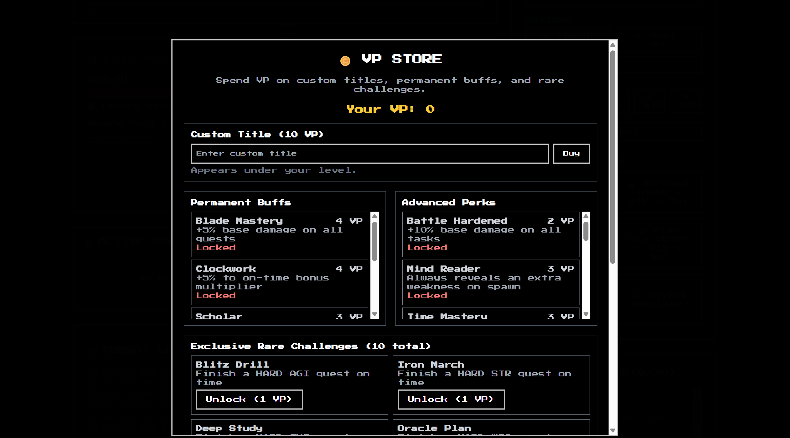The image size is (790, 438).
Task: Click the 'Custom Title (10 VP)' heading
Action: coord(257,134)
